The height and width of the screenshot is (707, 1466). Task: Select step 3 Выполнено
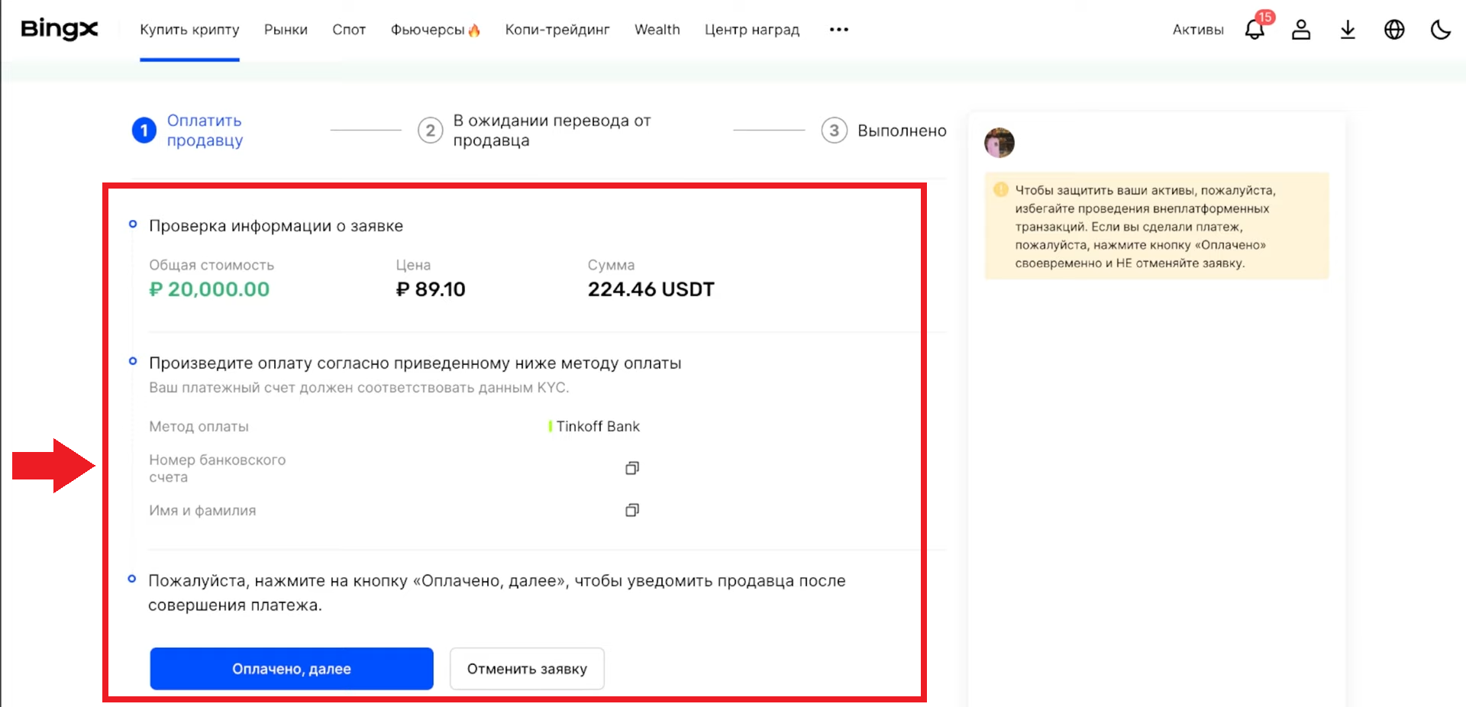[884, 131]
